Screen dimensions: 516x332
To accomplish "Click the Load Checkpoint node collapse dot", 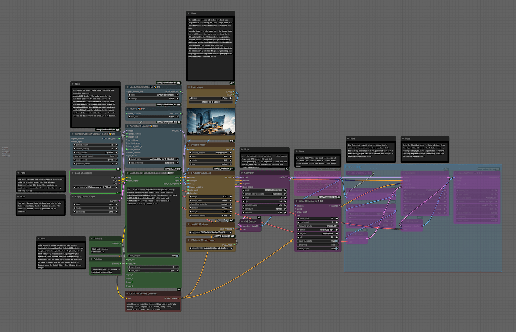I will coord(73,173).
